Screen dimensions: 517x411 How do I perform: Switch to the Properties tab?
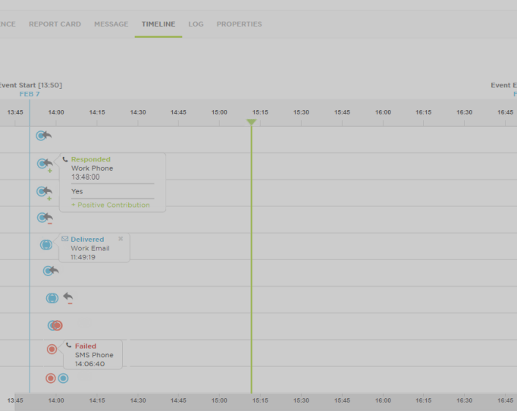tap(239, 24)
